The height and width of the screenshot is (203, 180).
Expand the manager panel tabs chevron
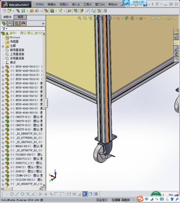click(43, 24)
